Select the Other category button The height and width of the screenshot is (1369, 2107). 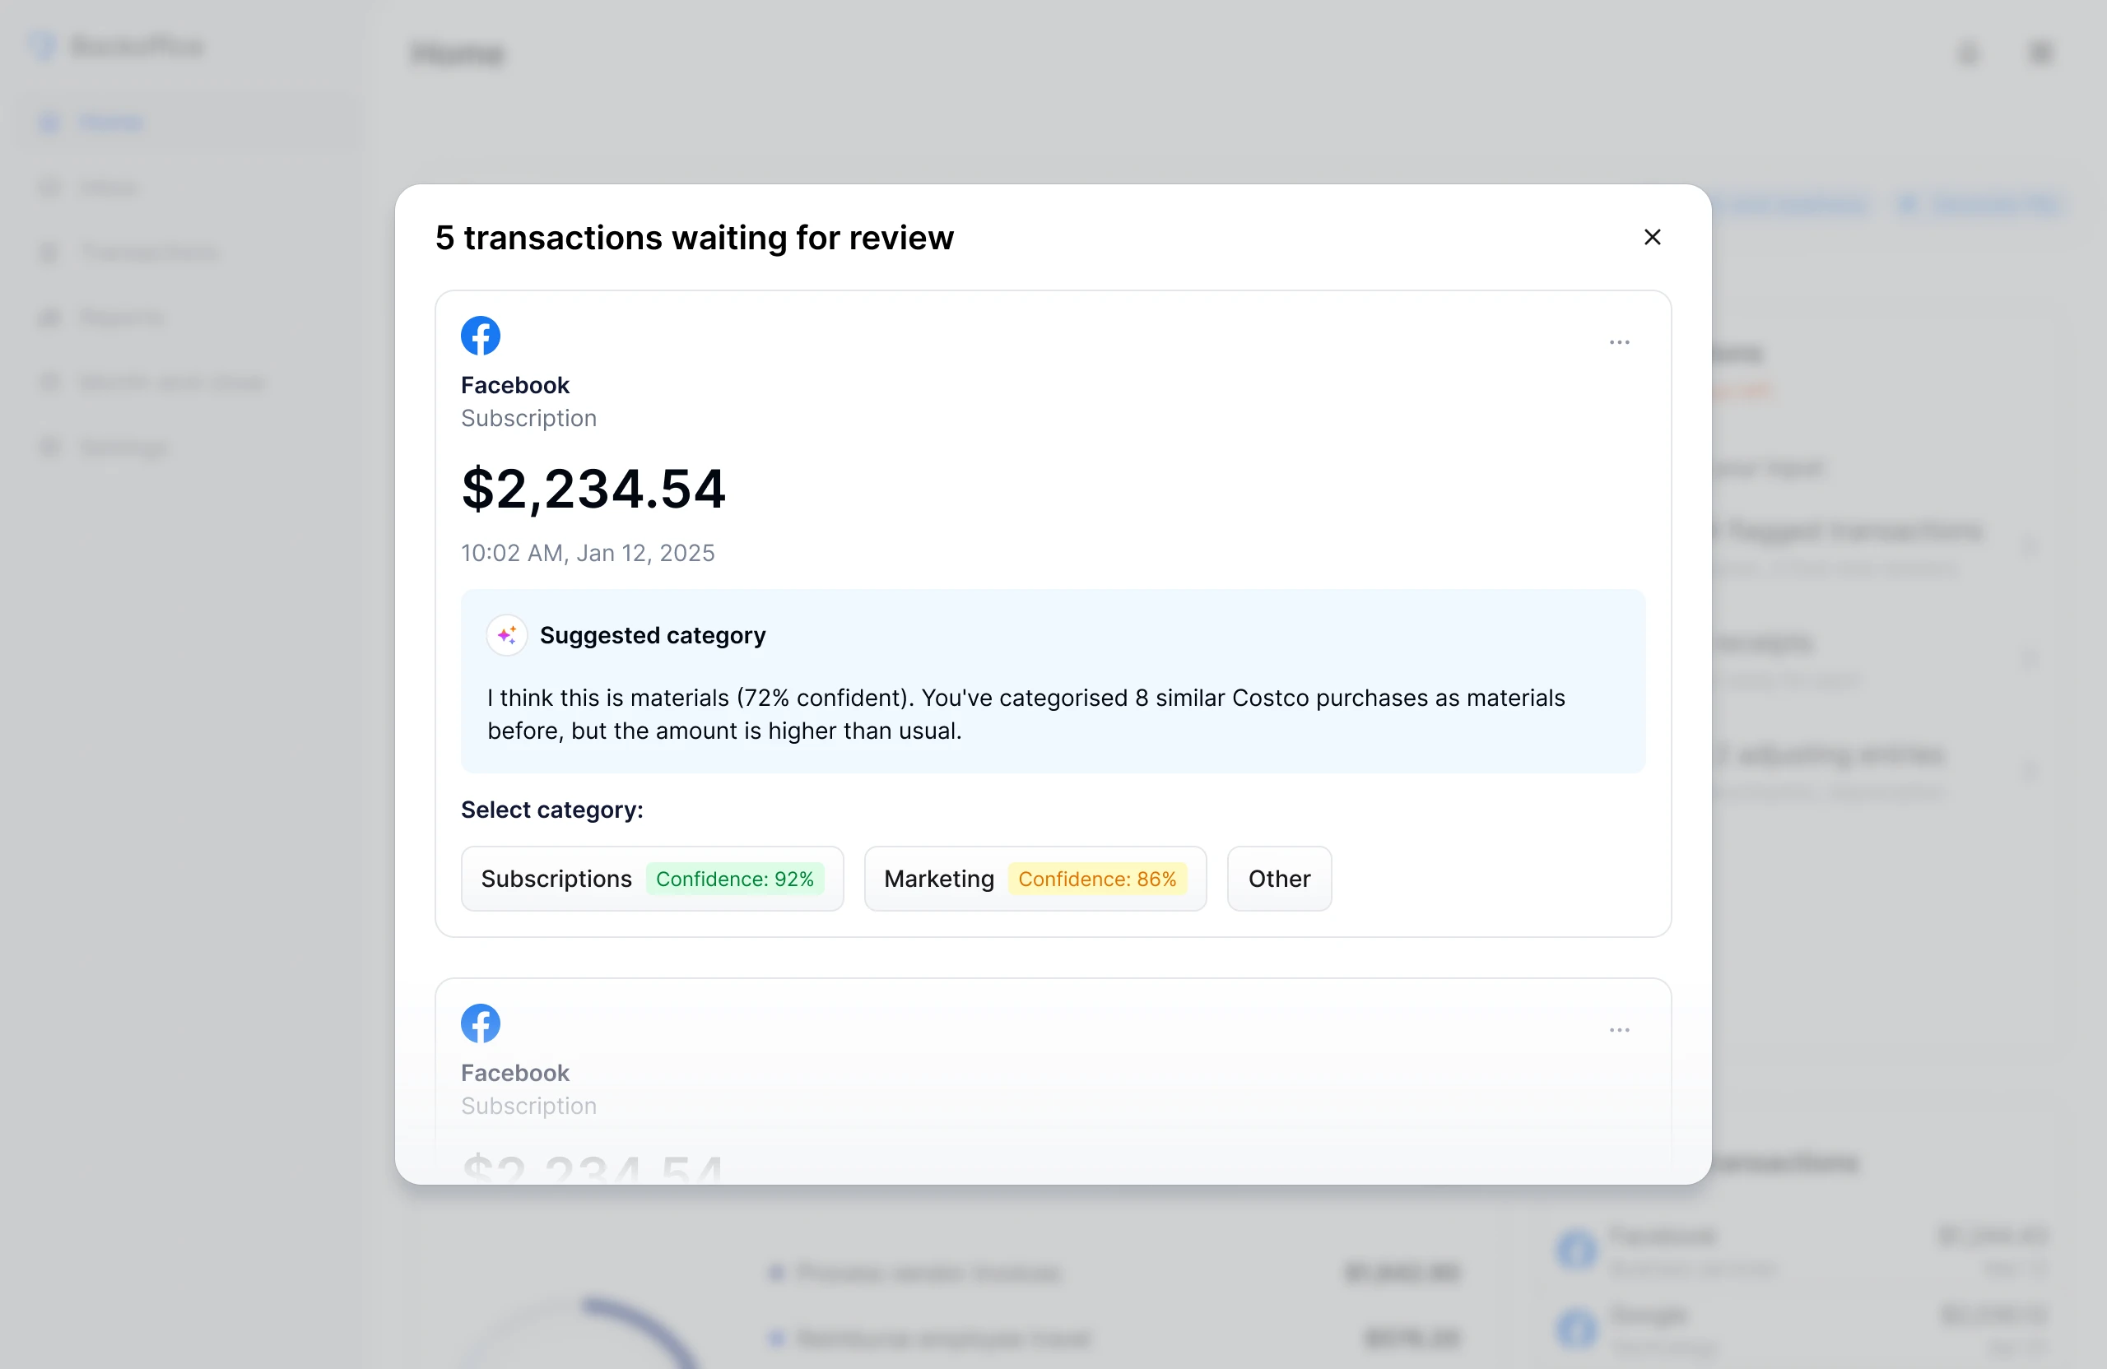tap(1279, 879)
